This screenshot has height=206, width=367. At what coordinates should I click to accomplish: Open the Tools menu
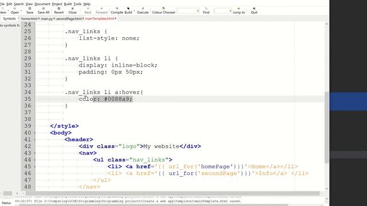coord(77,4)
